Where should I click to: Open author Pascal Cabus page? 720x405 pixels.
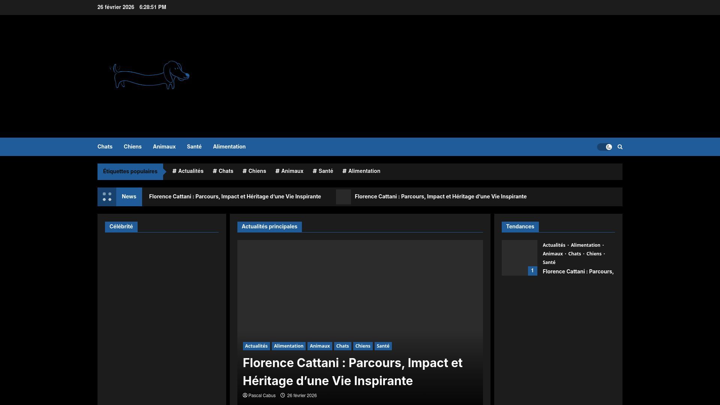[262, 396]
